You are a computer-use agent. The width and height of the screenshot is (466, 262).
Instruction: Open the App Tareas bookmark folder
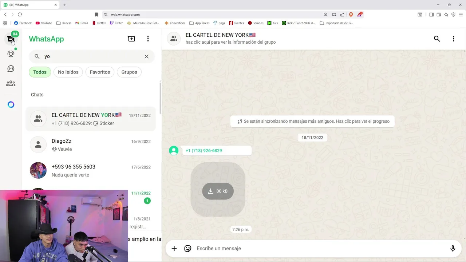point(200,23)
